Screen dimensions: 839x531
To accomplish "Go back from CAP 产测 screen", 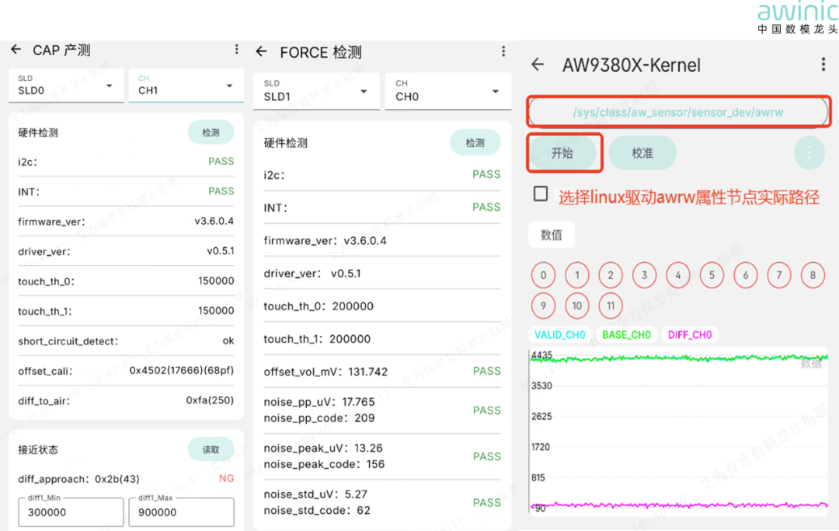I will (x=16, y=50).
